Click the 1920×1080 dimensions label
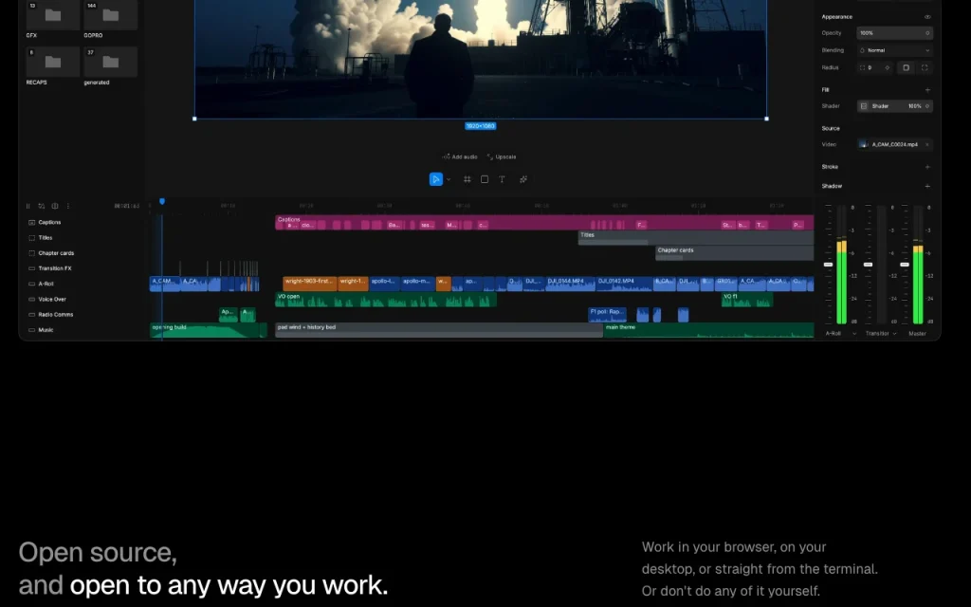Screen dimensions: 971x607 tap(481, 126)
